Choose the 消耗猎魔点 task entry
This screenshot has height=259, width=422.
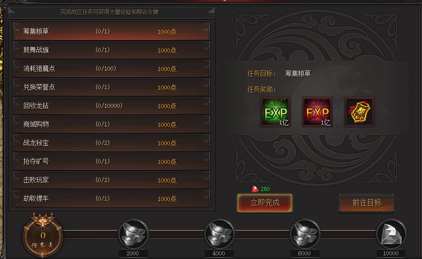click(112, 68)
